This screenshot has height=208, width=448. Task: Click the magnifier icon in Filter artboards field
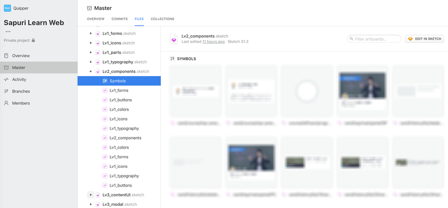(352, 39)
